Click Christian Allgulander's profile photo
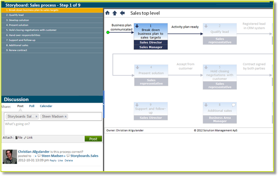 click(x=10, y=157)
